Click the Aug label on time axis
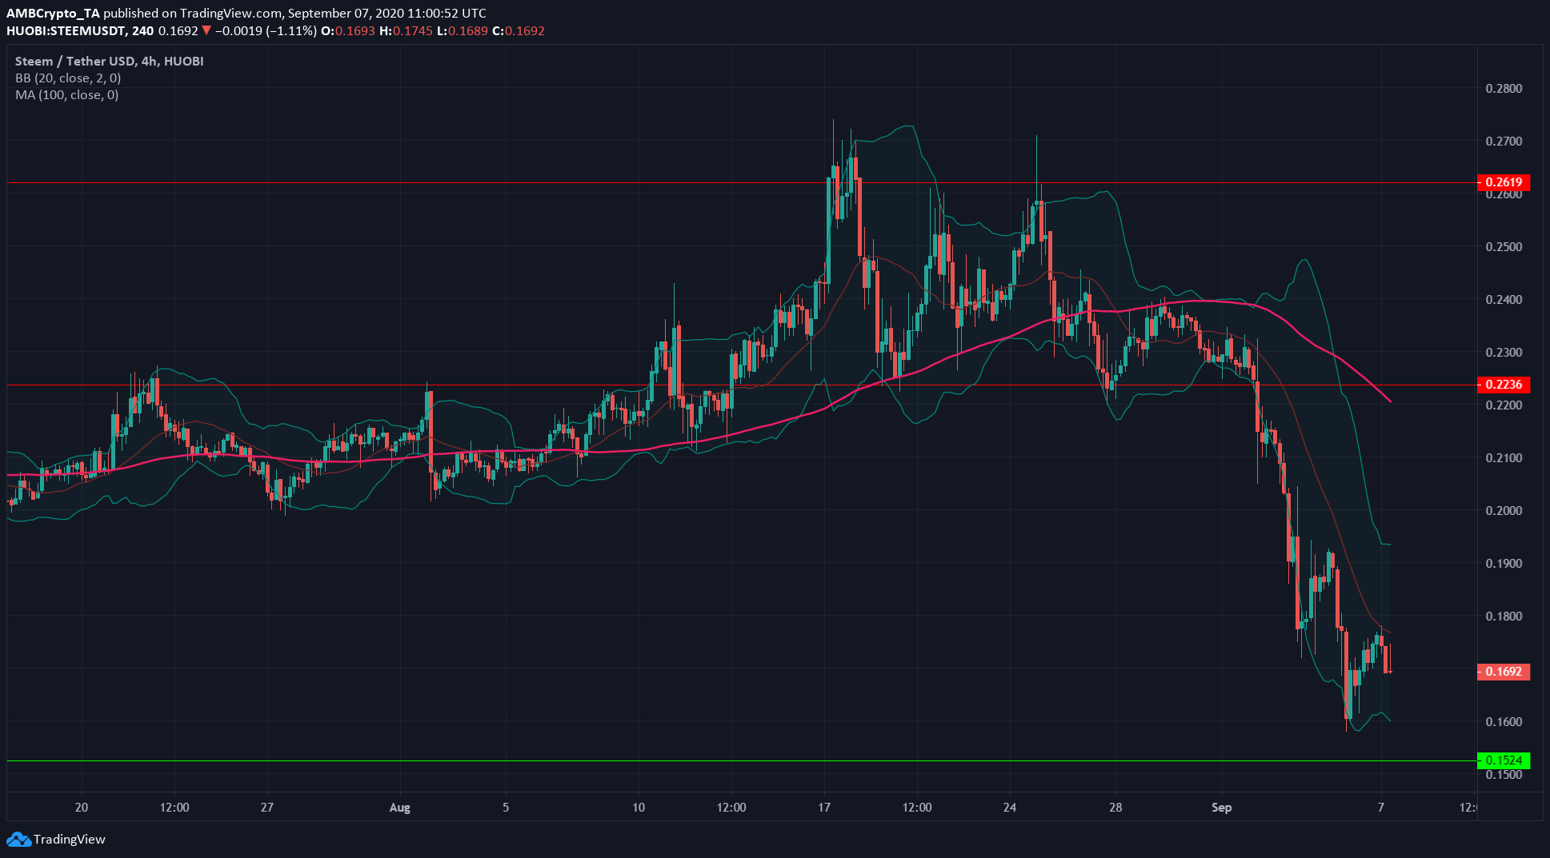1550x858 pixels. (x=399, y=808)
